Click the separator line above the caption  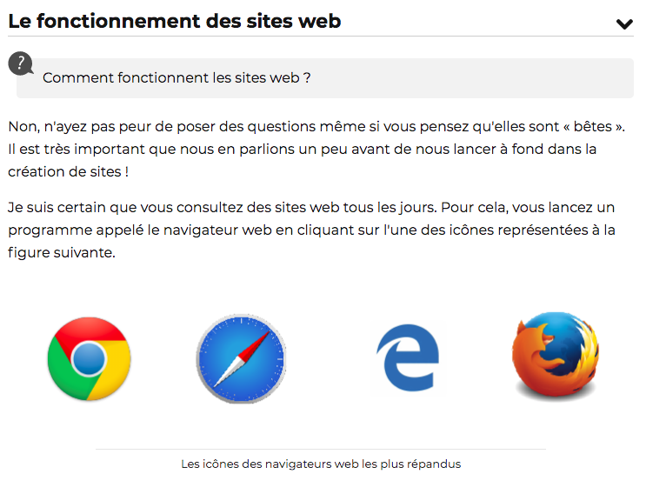click(321, 449)
